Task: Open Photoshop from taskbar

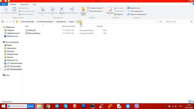Action: (84, 106)
